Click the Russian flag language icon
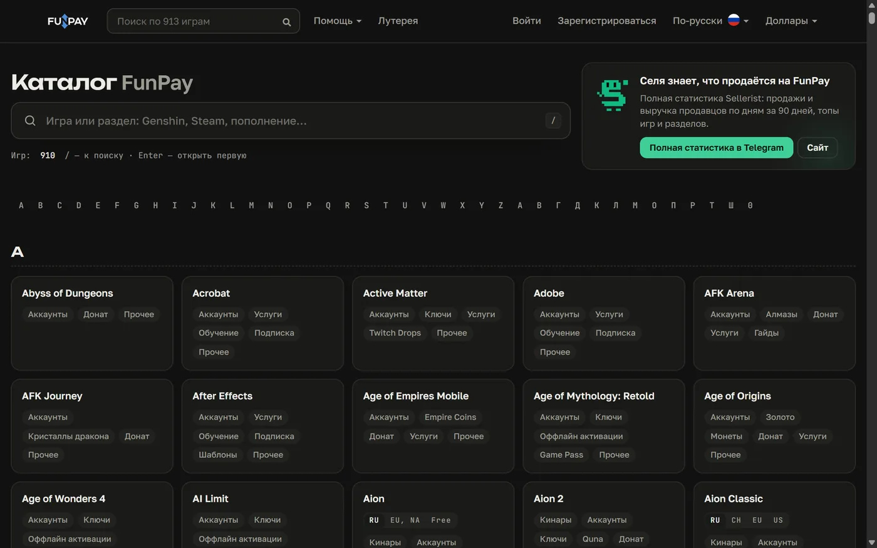Screen dimensions: 877x548 (x=734, y=20)
